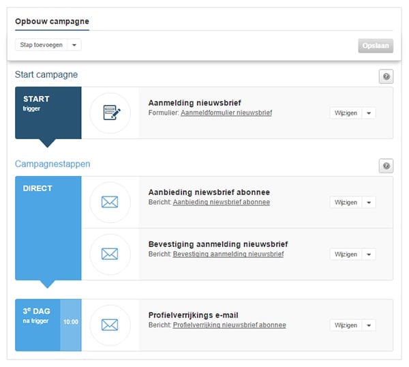This screenshot has width=409, height=367.
Task: Select the DIRECT step block
Action: coord(48,229)
